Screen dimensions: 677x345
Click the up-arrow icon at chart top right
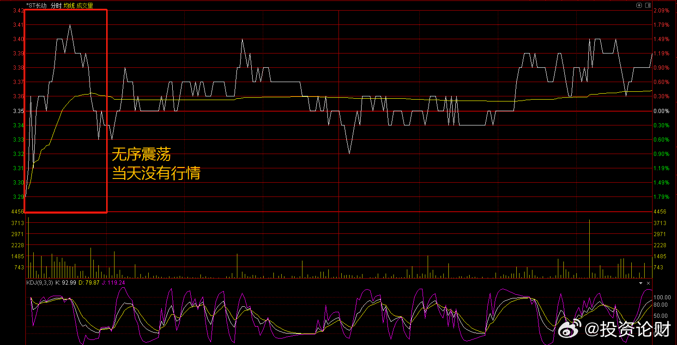639,6
